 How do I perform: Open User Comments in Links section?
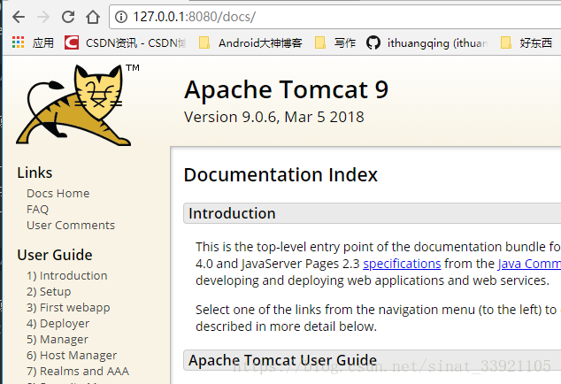point(71,225)
